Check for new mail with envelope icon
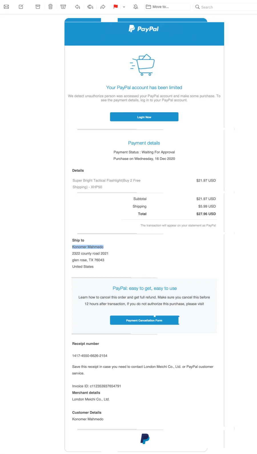 click(6, 7)
